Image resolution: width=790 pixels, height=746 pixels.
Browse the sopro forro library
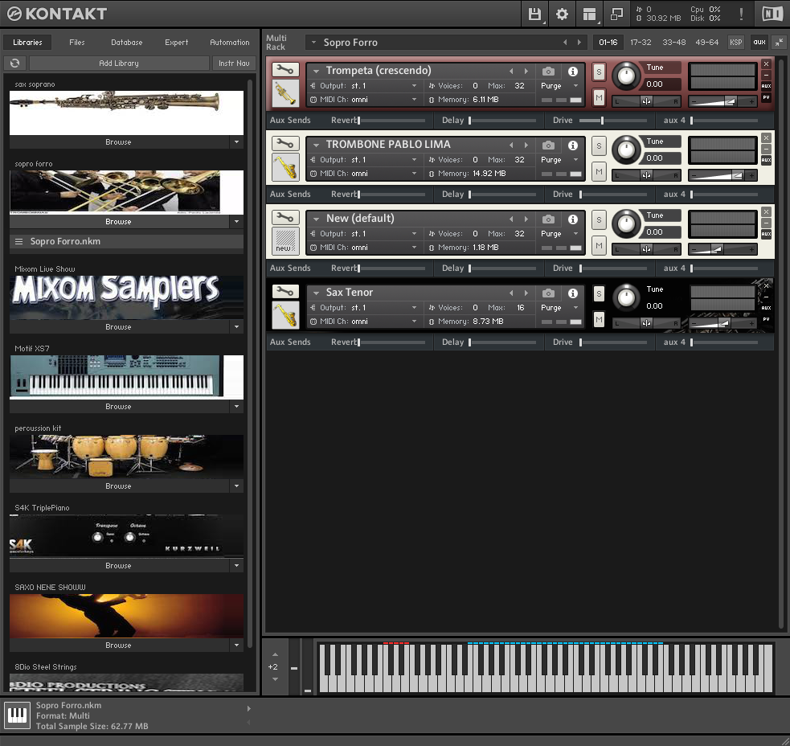(119, 222)
